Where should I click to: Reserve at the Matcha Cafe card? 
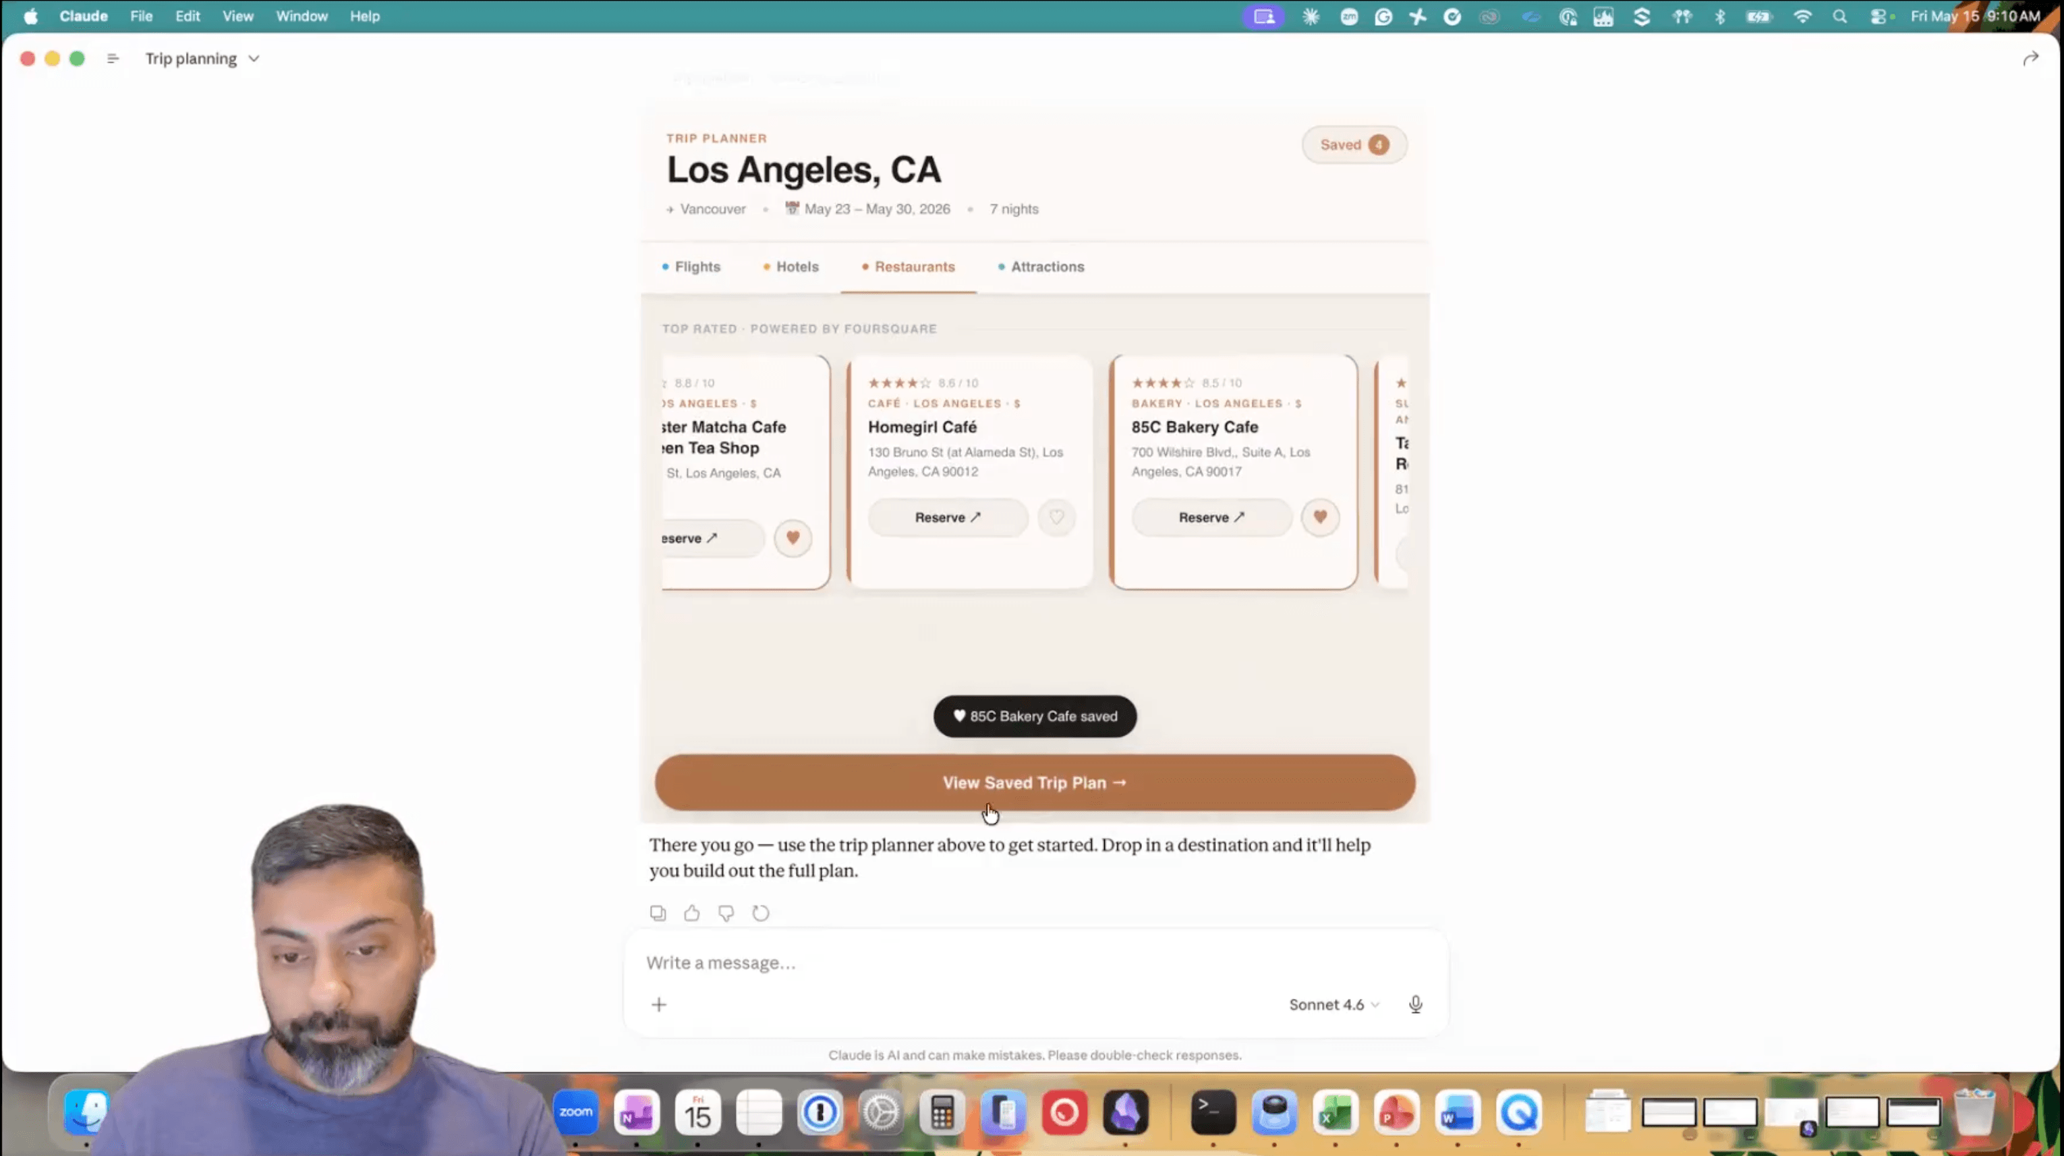[x=712, y=538]
